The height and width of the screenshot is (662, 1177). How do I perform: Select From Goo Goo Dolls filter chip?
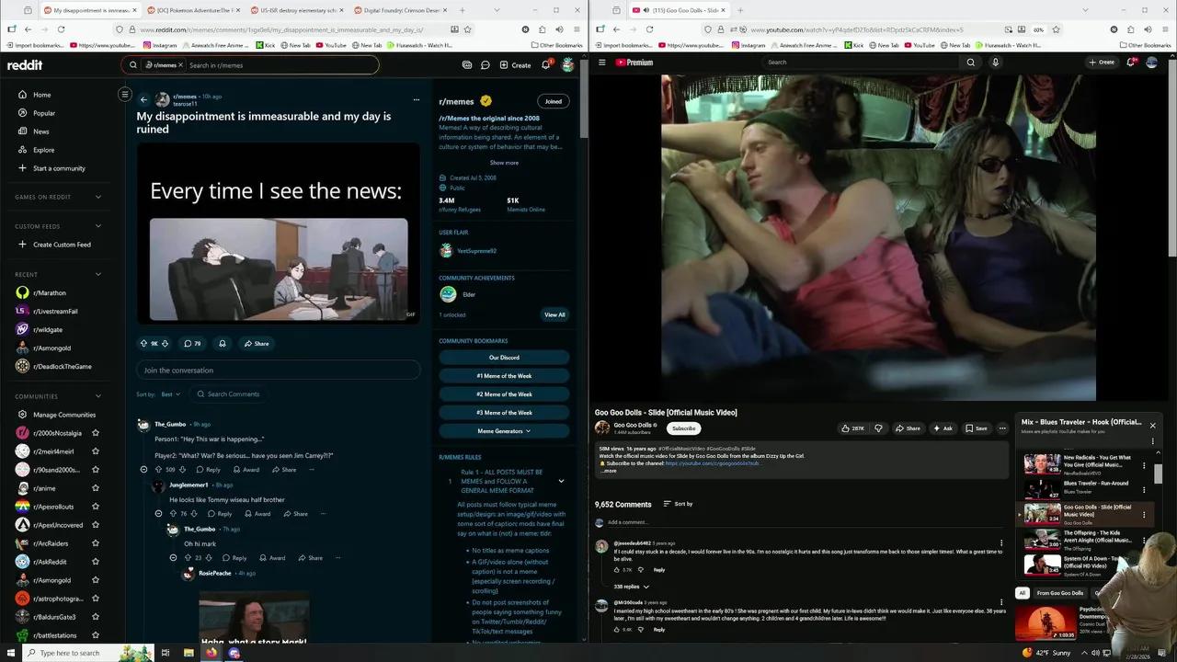(1060, 593)
